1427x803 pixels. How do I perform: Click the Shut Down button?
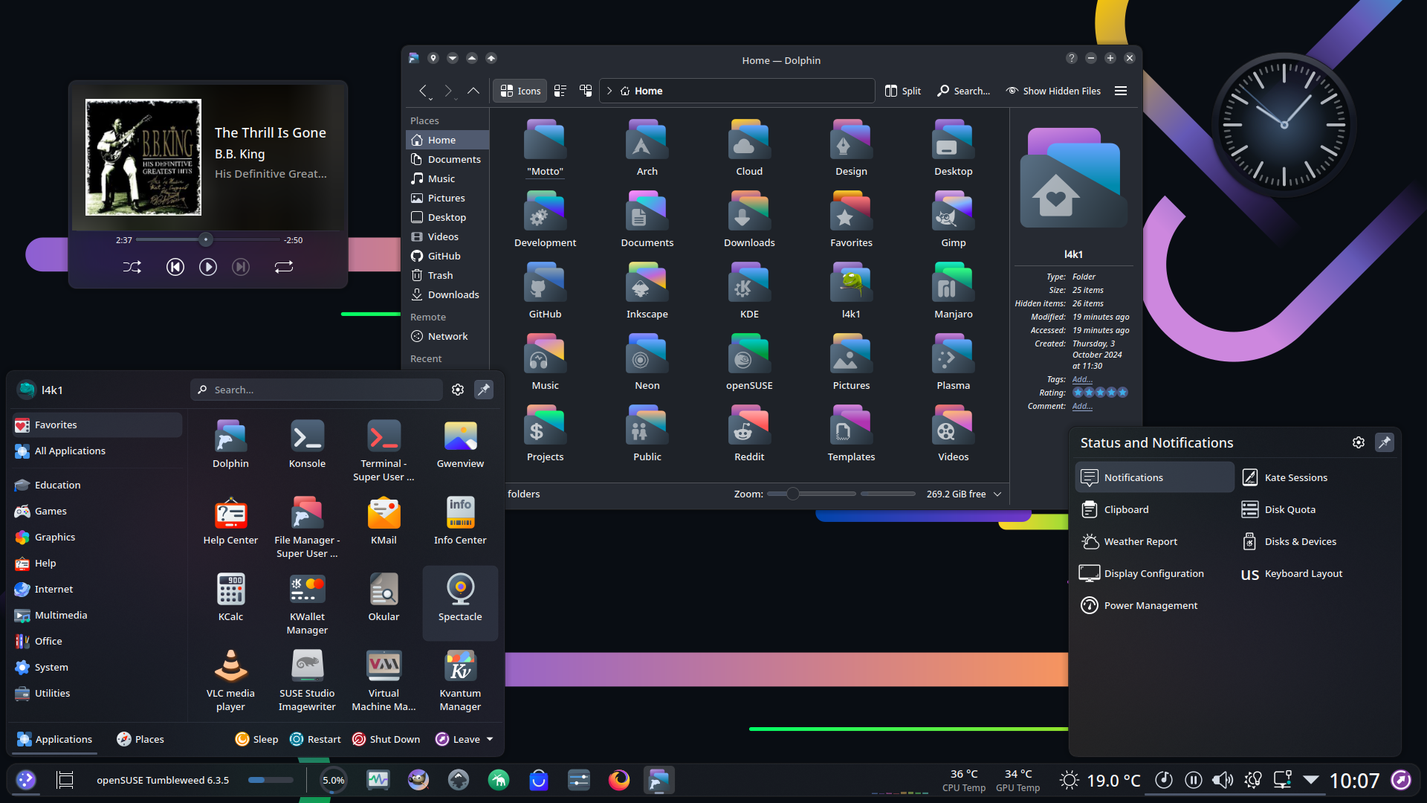point(386,739)
